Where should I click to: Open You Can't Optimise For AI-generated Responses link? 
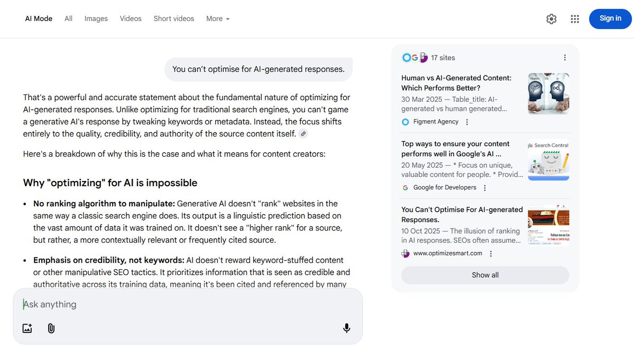coord(462,215)
